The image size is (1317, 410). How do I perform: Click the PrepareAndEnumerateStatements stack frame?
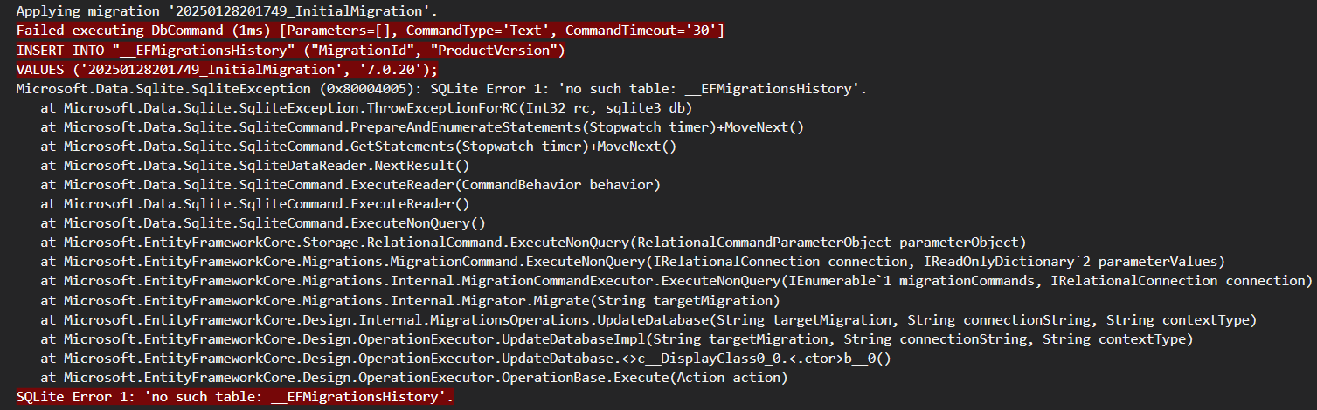point(422,127)
